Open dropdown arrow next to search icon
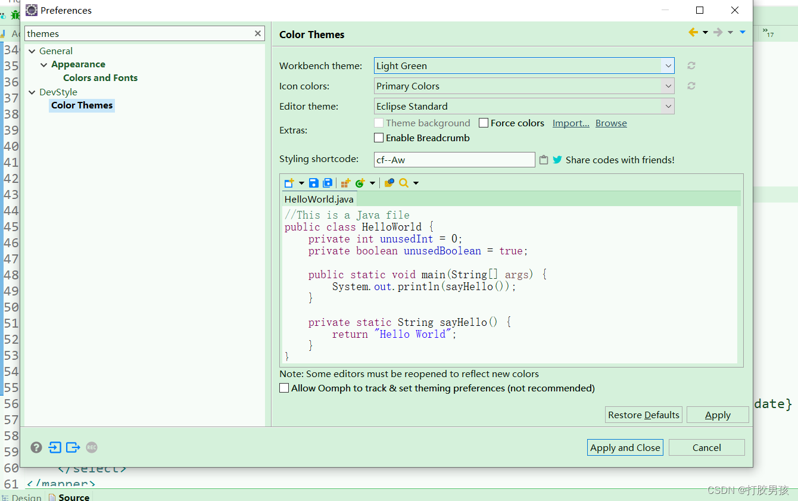Screen dimensions: 798x501 pos(416,183)
